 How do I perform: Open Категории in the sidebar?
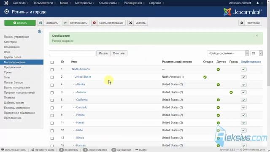[x=10, y=42]
